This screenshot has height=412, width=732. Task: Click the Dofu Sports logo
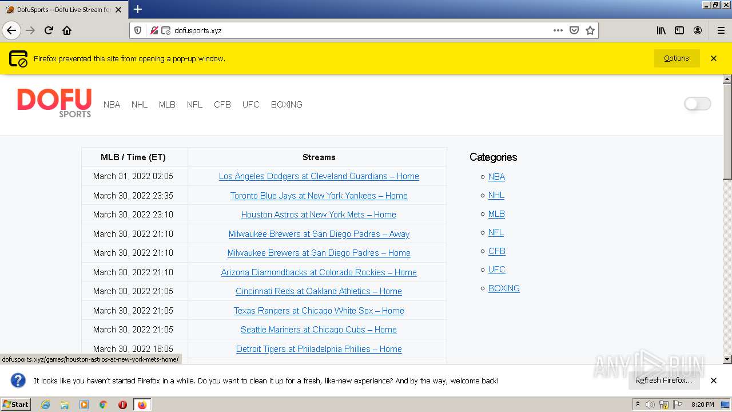coord(54,103)
